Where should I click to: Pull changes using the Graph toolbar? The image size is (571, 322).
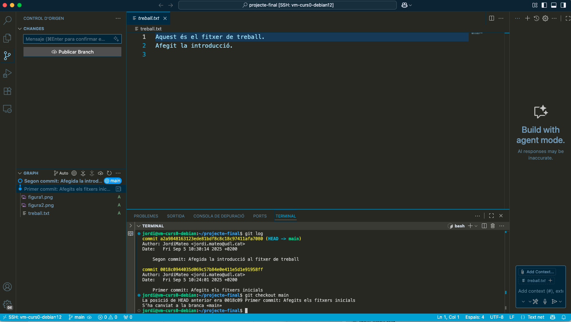[92, 173]
